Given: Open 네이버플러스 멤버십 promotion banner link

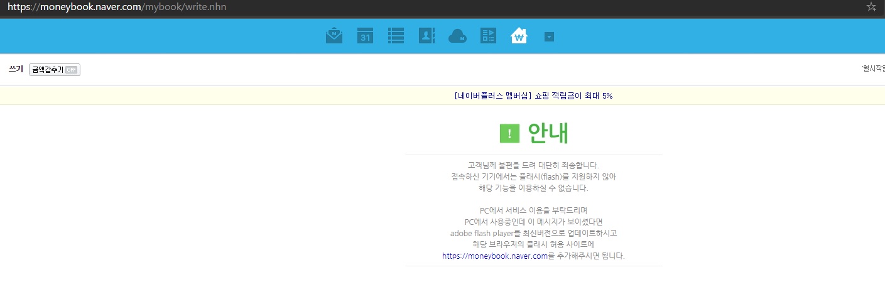Looking at the screenshot, I should [x=533, y=96].
